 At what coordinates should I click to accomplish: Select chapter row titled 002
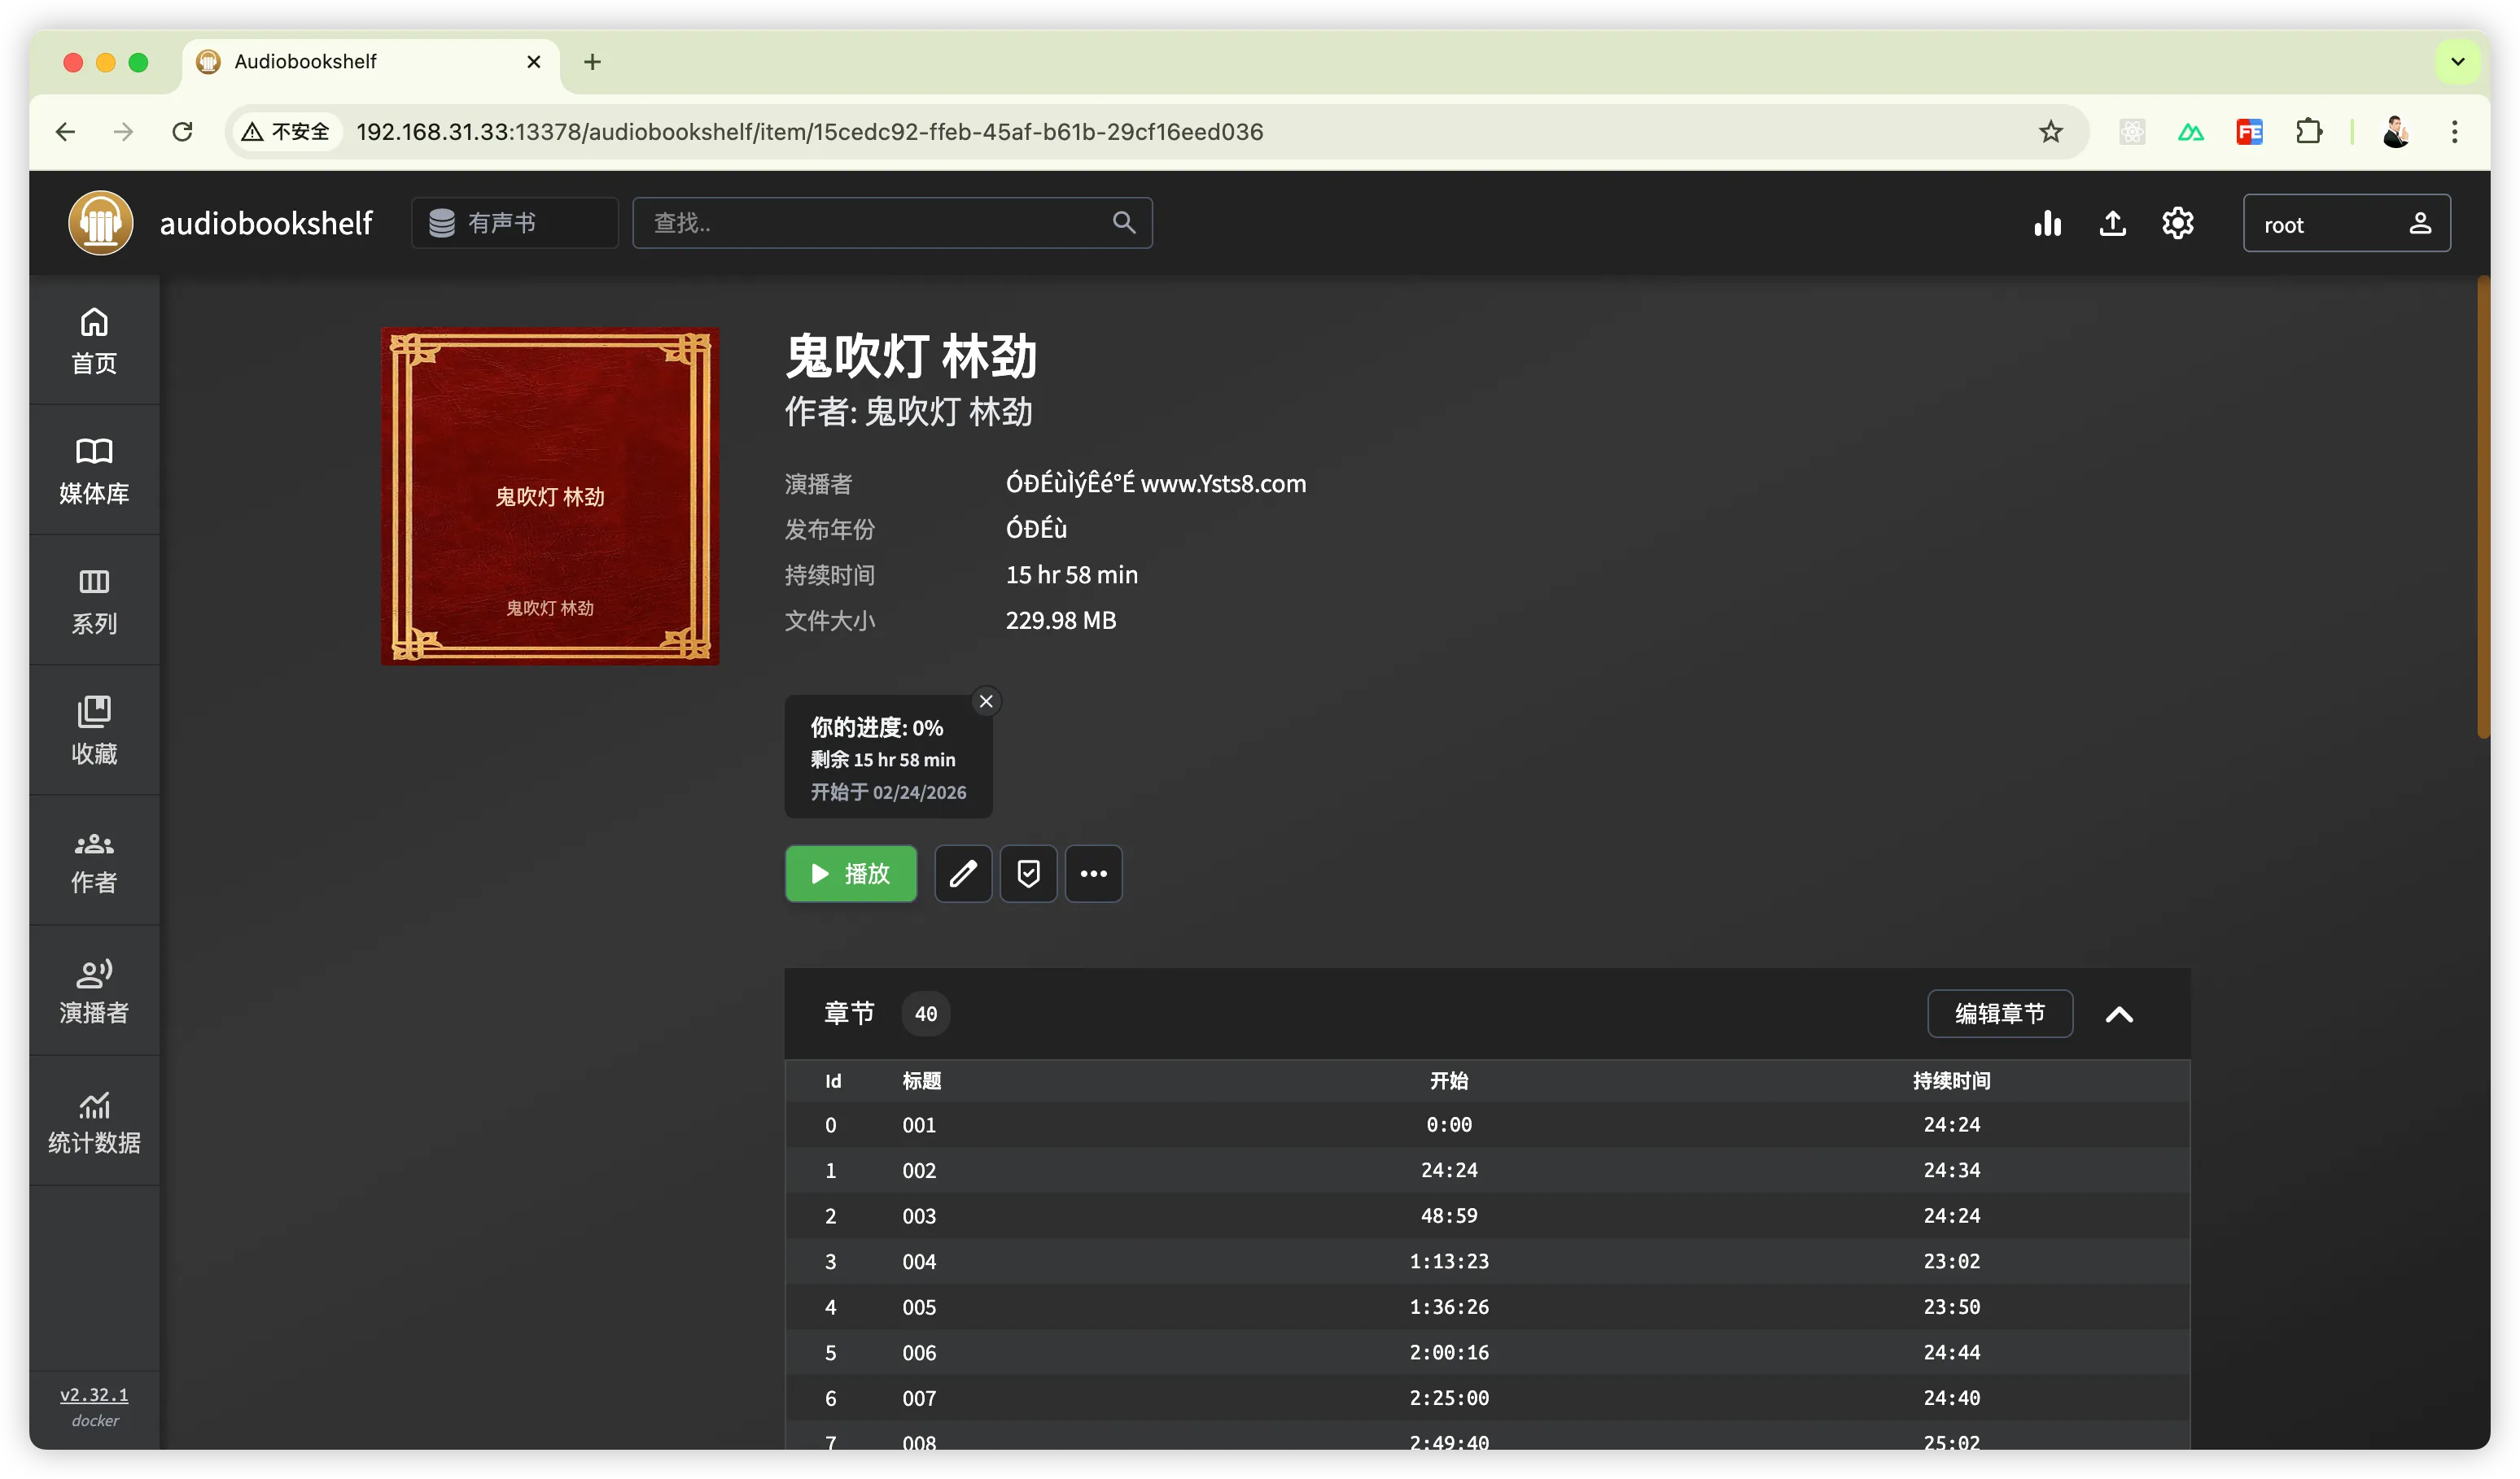point(1487,1170)
